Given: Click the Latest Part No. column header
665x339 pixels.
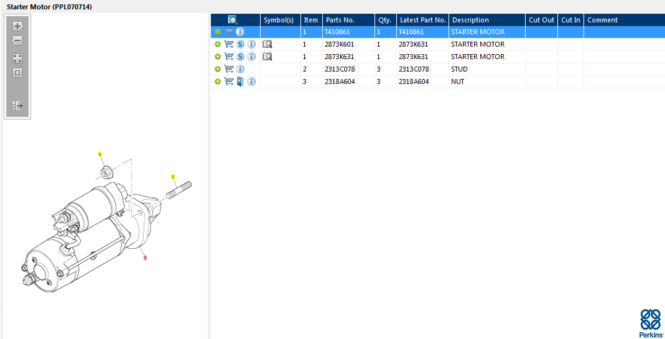Looking at the screenshot, I should 423,20.
